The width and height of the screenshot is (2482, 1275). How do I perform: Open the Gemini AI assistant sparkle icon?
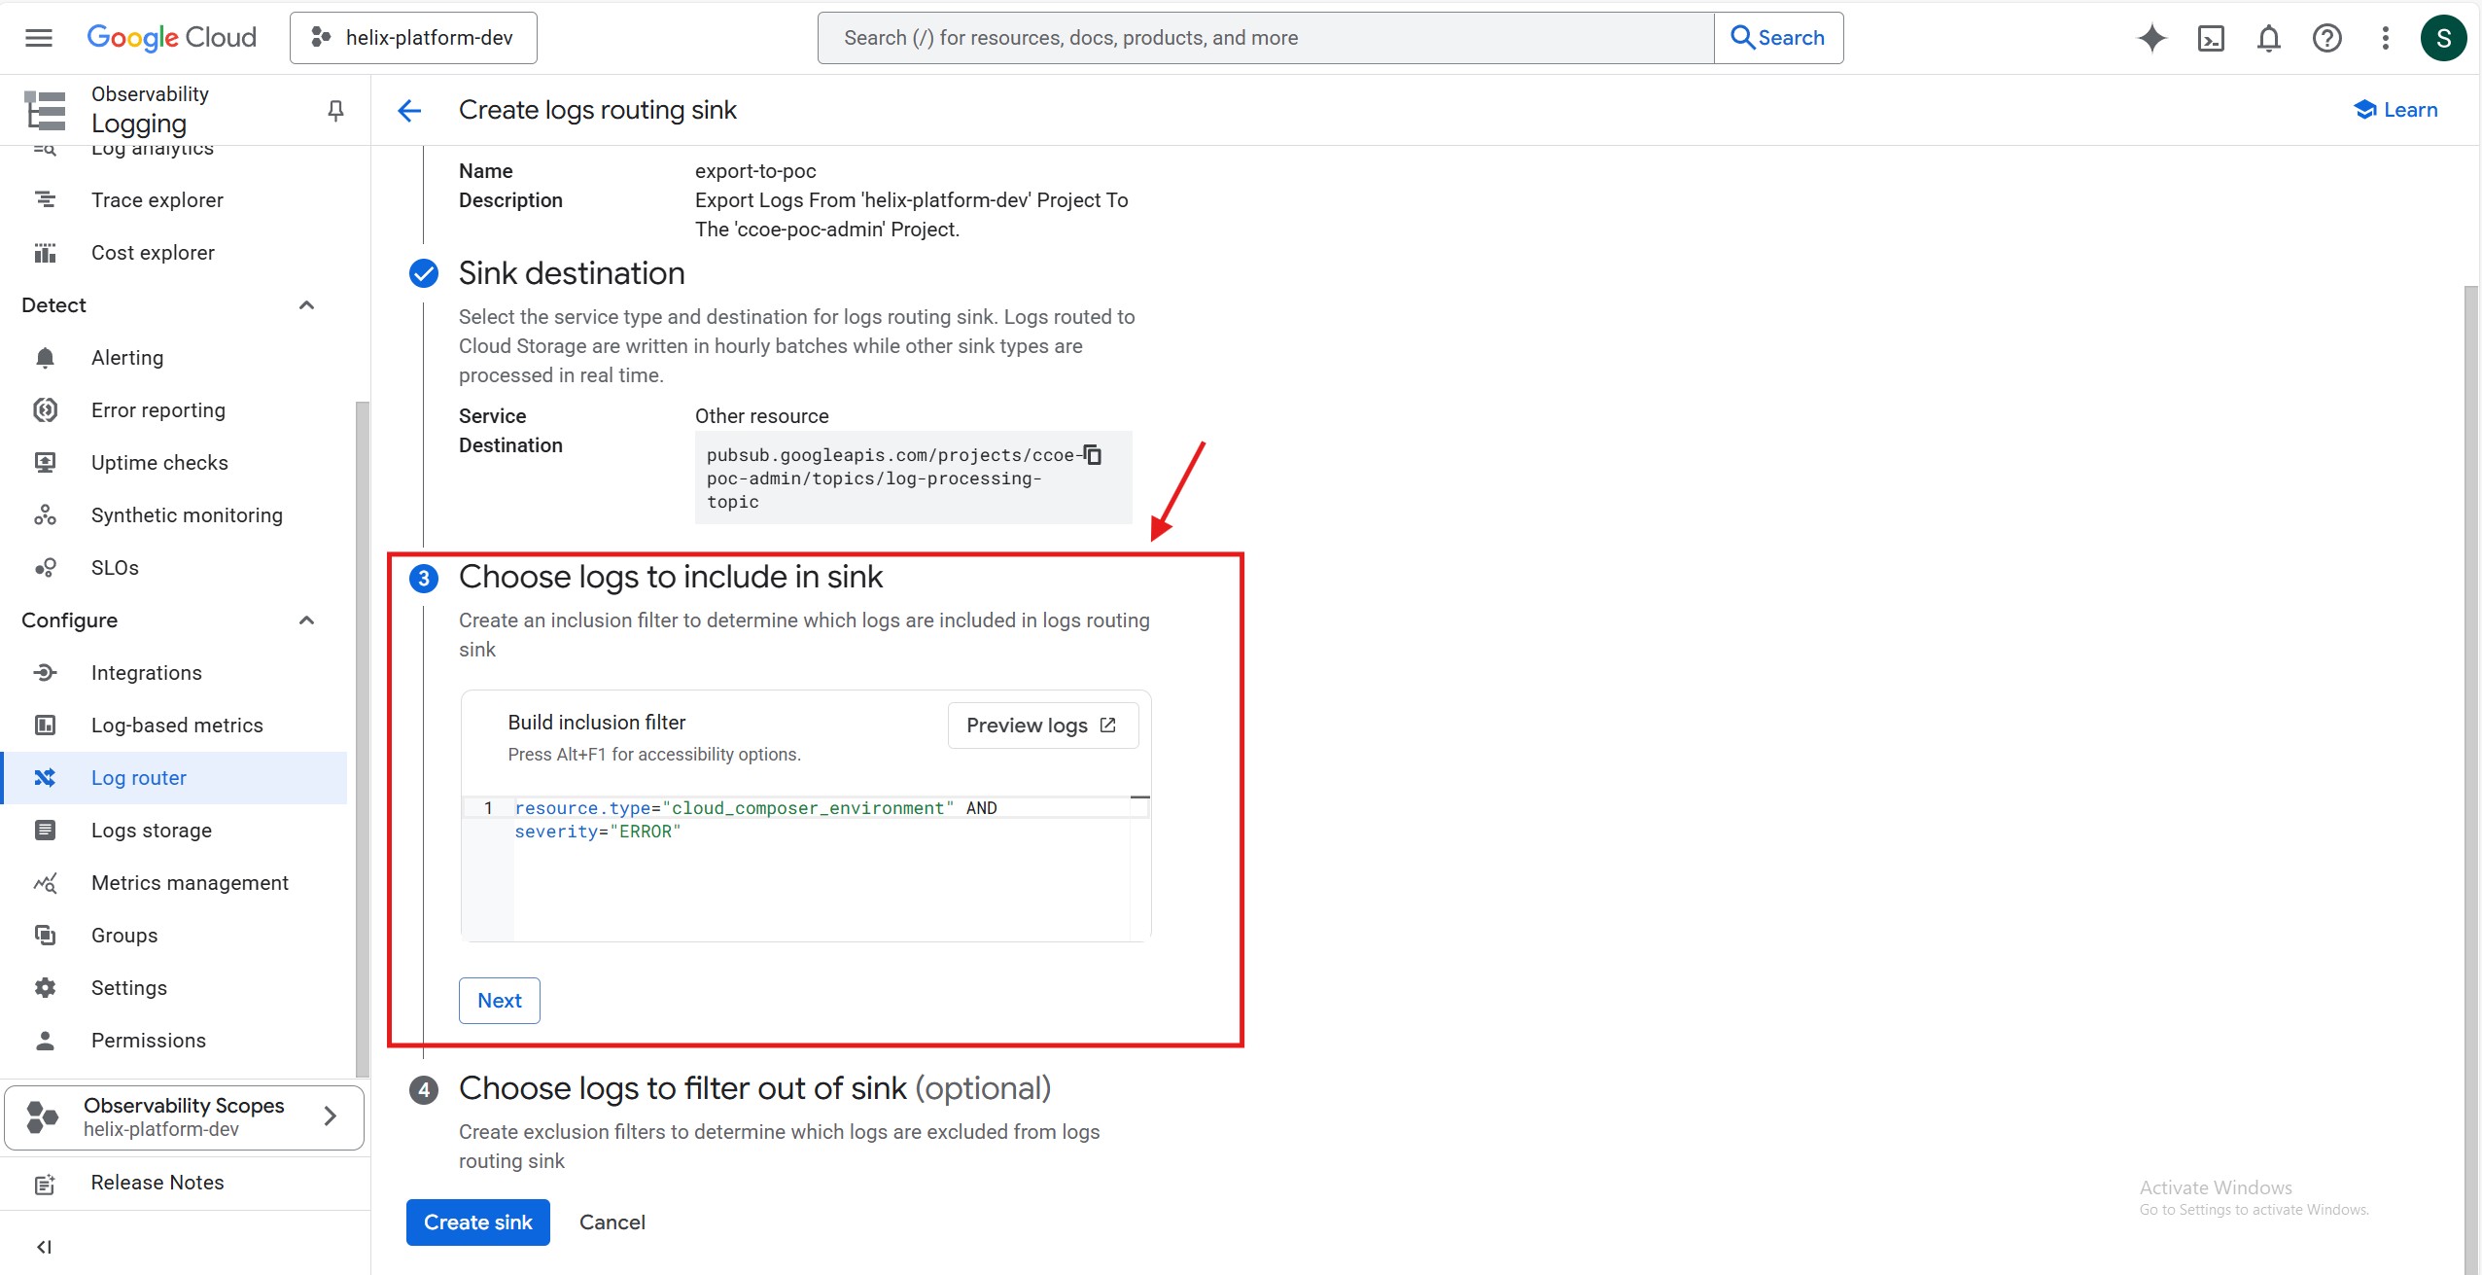coord(2151,38)
